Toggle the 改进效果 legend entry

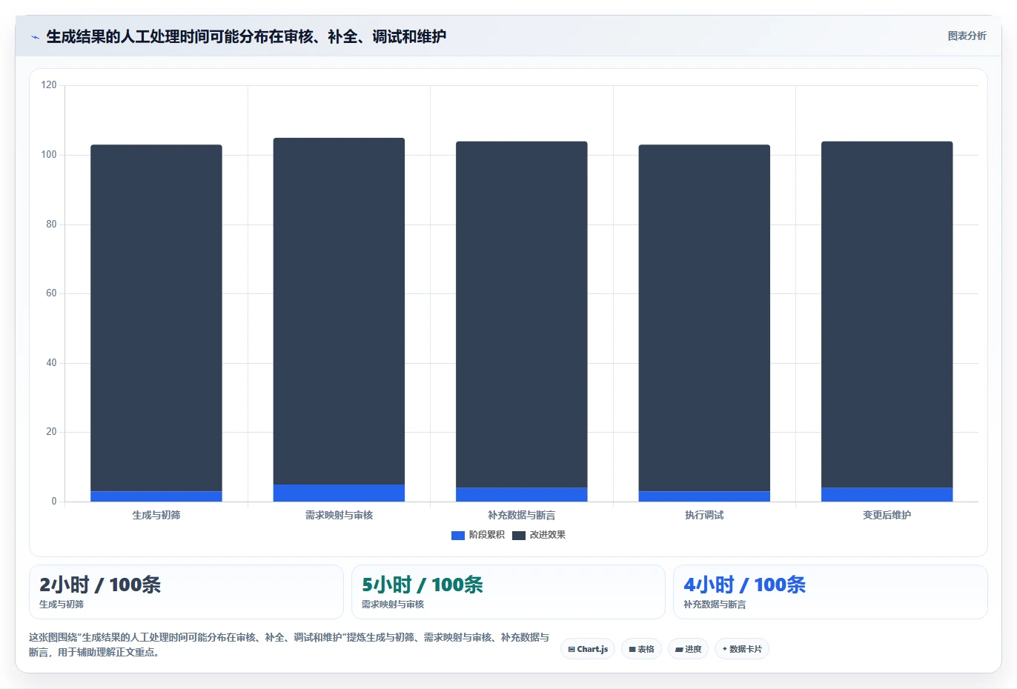tap(539, 535)
